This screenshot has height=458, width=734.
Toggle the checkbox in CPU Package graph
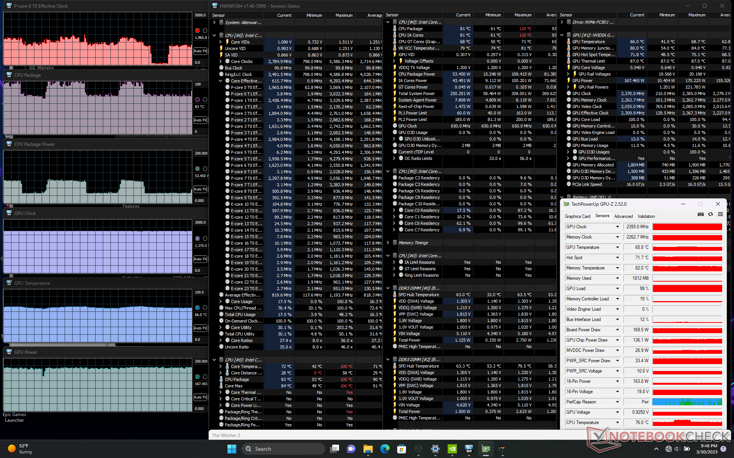point(205,100)
